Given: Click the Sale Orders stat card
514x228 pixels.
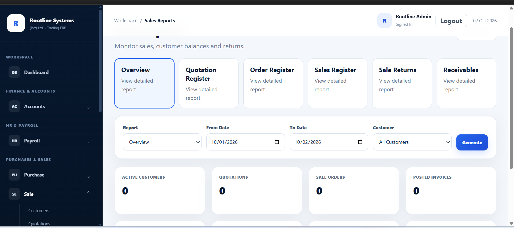Looking at the screenshot, I should pyautogui.click(x=354, y=190).
